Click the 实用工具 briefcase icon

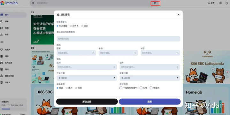click(2, 63)
